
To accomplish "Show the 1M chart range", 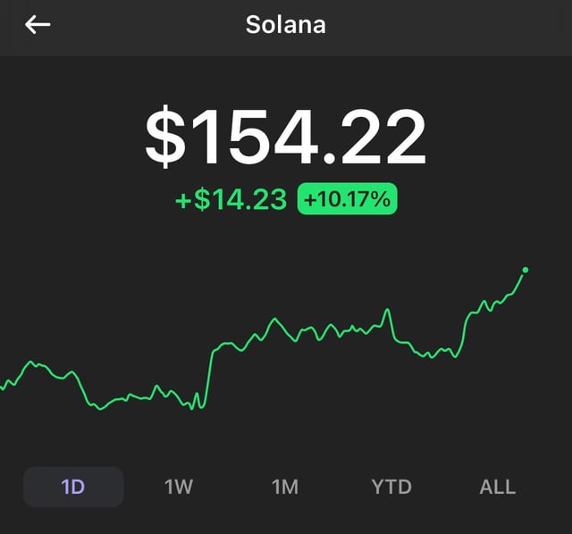I will click(285, 487).
